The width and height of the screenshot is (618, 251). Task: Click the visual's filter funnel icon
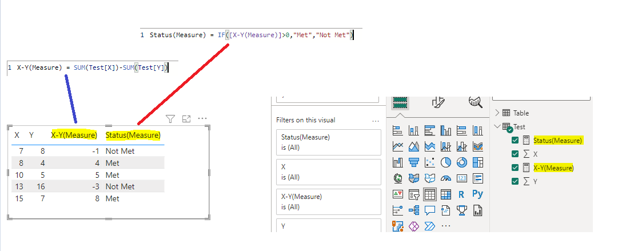pyautogui.click(x=170, y=118)
